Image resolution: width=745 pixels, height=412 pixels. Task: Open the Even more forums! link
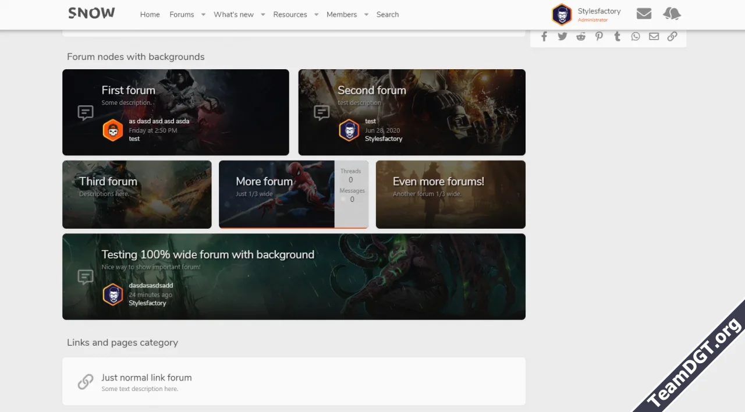tap(438, 182)
